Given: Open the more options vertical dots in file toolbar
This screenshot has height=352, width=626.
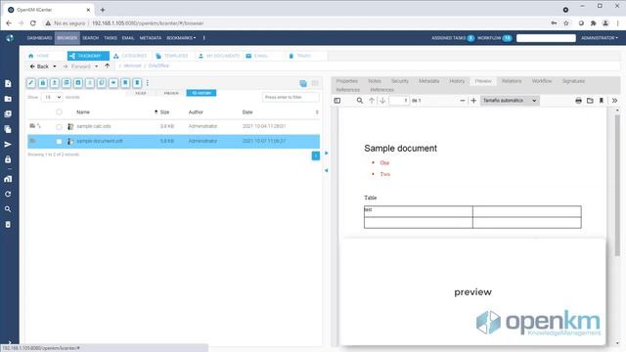Looking at the screenshot, I should 148,82.
